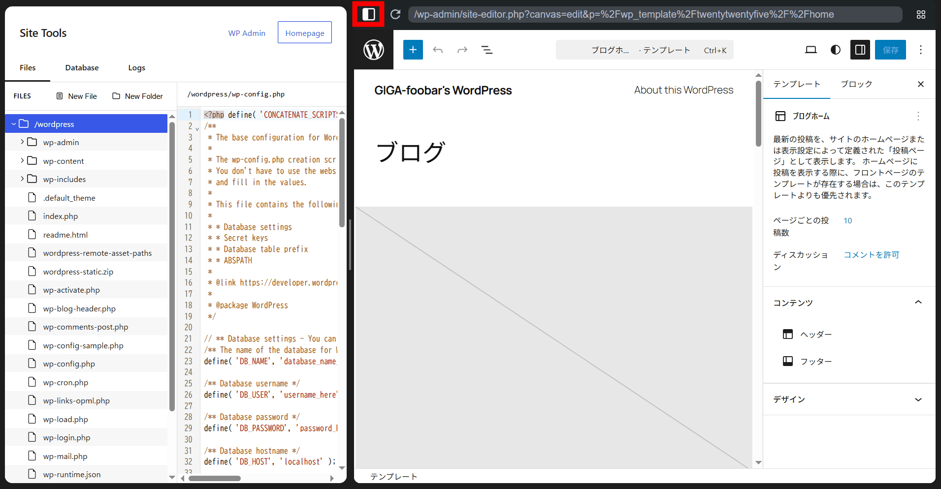Switch to the ブロック tab
Viewport: 941px width, 489px height.
click(856, 84)
